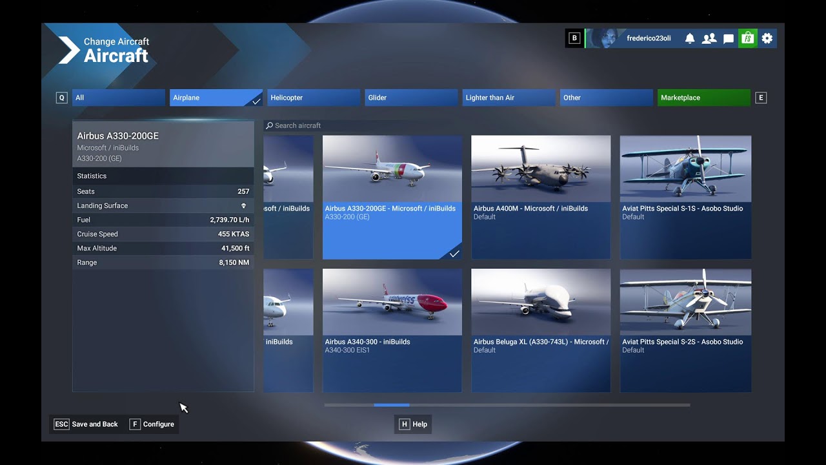
Task: Click the Search aircraft field
Action: point(507,125)
